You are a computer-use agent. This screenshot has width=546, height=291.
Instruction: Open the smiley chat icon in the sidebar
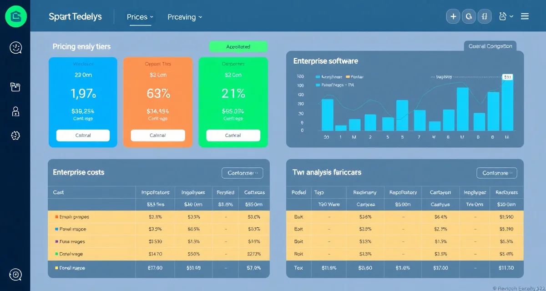tap(15, 47)
